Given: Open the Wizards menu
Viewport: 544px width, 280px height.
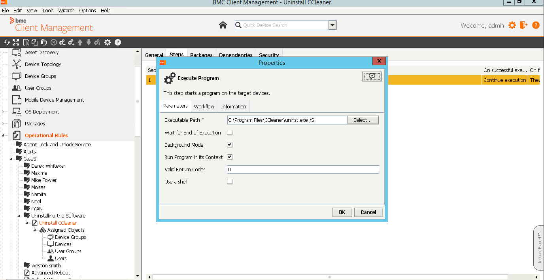Looking at the screenshot, I should (66, 11).
